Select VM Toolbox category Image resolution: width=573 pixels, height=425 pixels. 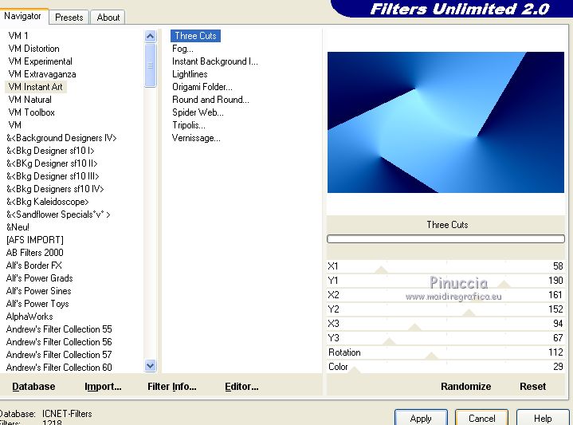[x=31, y=112]
